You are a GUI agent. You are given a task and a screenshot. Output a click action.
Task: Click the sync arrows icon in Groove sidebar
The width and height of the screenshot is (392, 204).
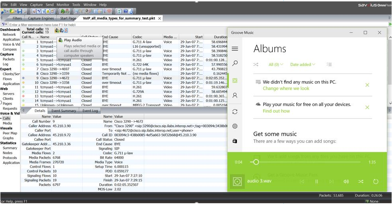(x=235, y=112)
